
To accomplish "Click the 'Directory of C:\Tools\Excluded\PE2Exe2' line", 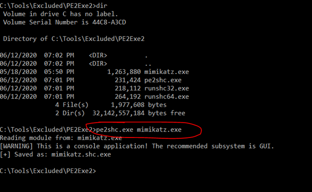I will (73, 38).
